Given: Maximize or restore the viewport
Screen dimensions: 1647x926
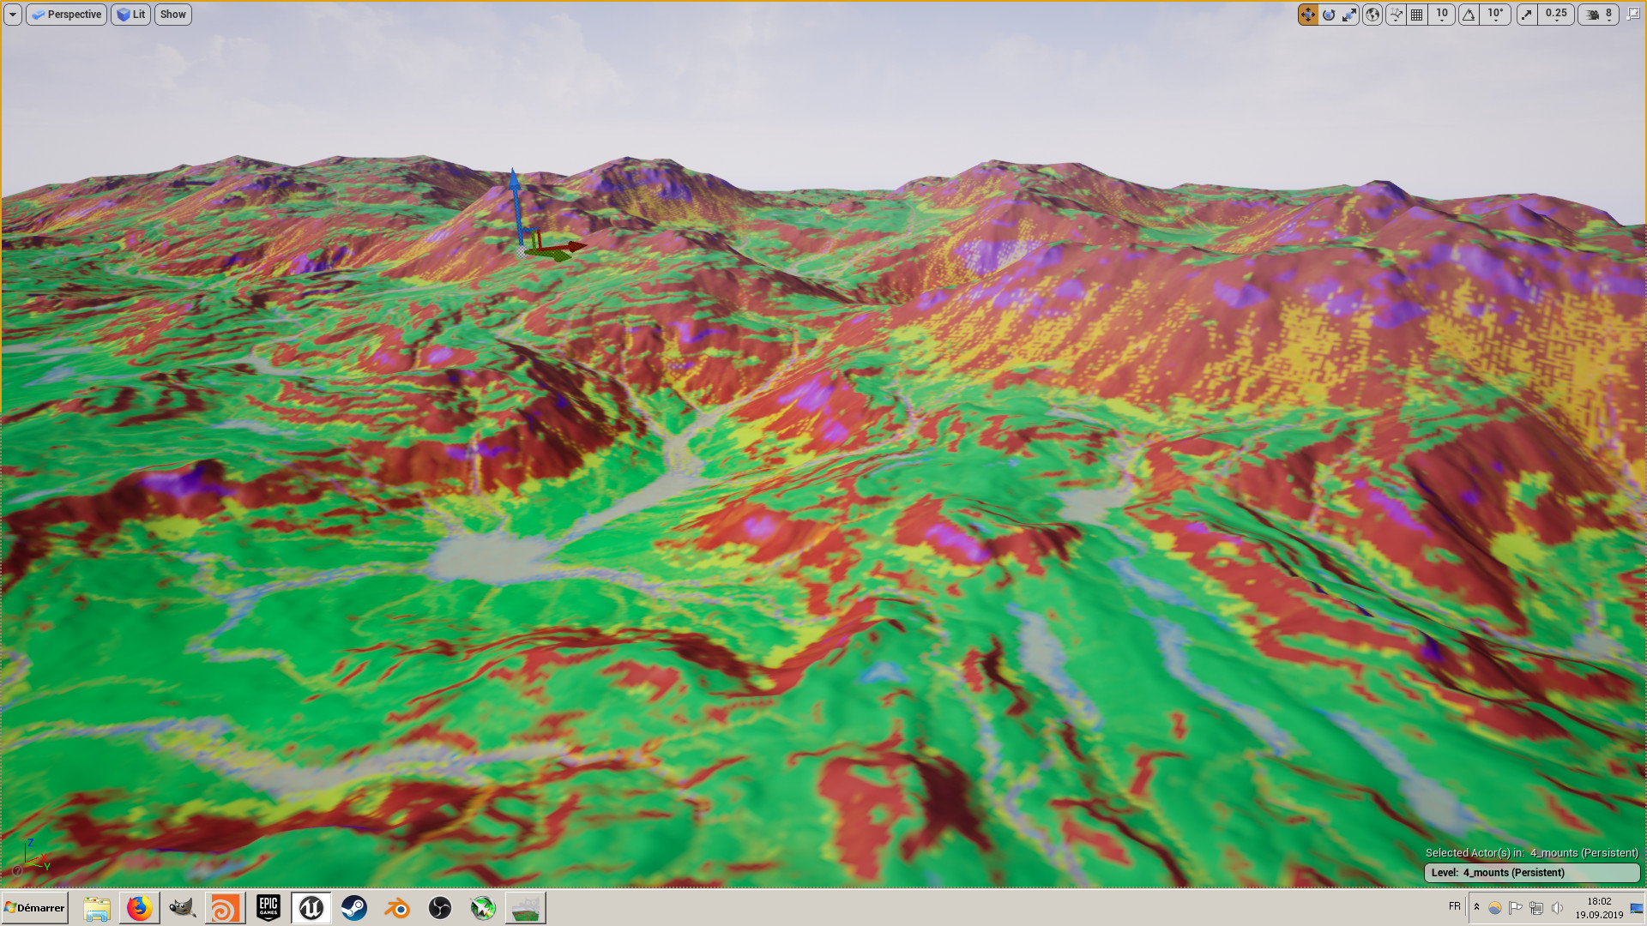Looking at the screenshot, I should click(1632, 15).
